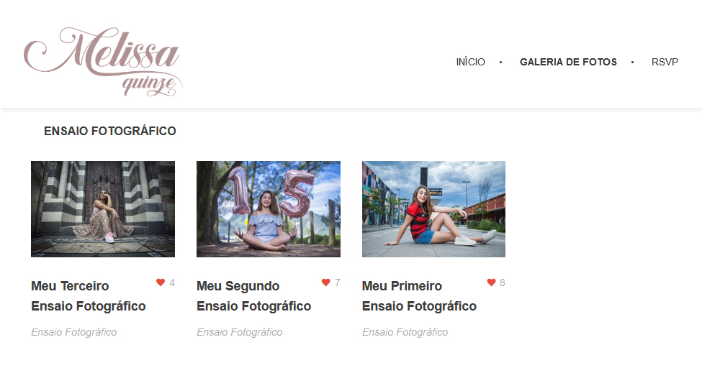Click the Melissa quinze logo
This screenshot has width=702, height=368.
pyautogui.click(x=103, y=62)
